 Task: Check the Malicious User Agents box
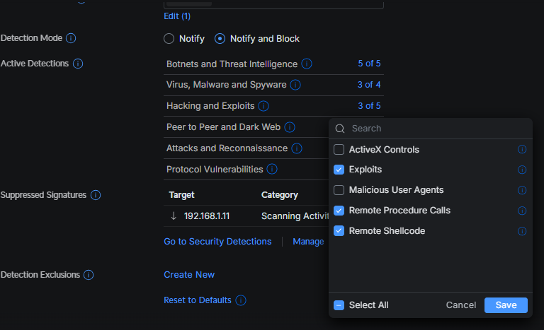[x=339, y=190]
